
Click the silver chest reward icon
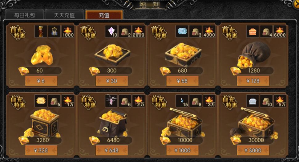(x=253, y=101)
